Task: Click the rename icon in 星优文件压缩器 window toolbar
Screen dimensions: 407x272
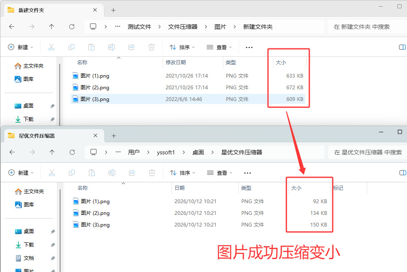Action: pyautogui.click(x=112, y=173)
